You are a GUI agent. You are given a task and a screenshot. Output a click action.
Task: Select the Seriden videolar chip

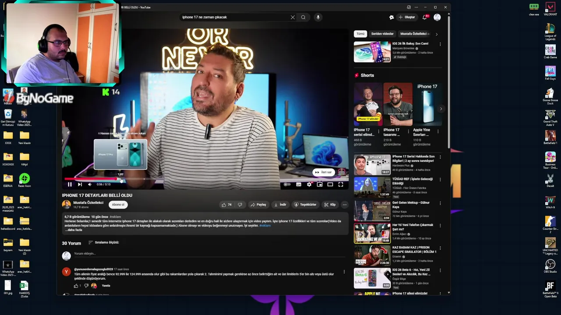382,34
